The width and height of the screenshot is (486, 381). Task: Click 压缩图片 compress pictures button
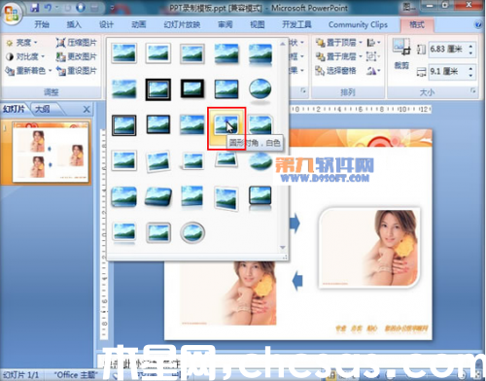click(x=76, y=43)
